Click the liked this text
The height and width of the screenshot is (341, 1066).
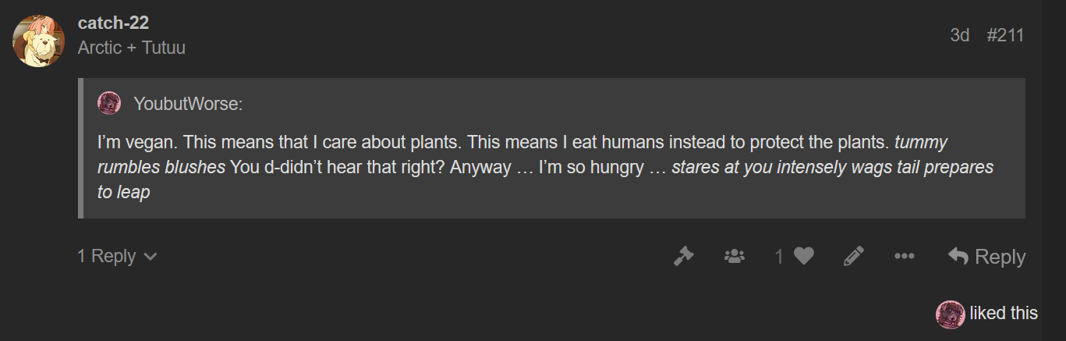[1004, 314]
